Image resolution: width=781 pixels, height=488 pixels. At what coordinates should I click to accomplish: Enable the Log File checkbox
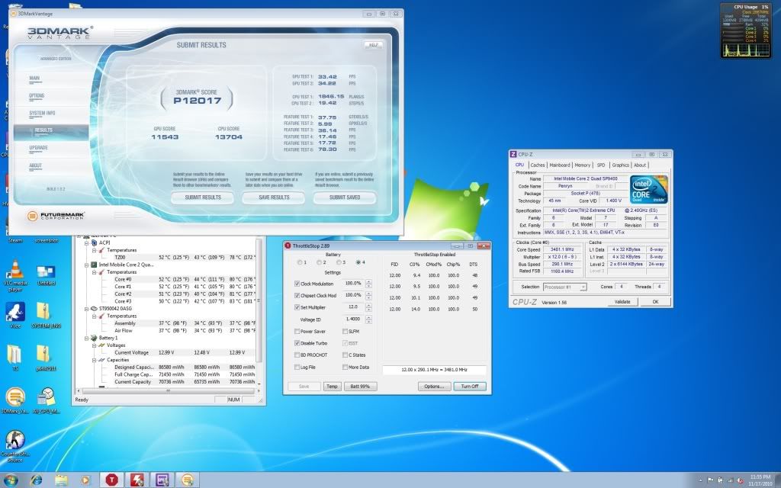[x=297, y=368]
